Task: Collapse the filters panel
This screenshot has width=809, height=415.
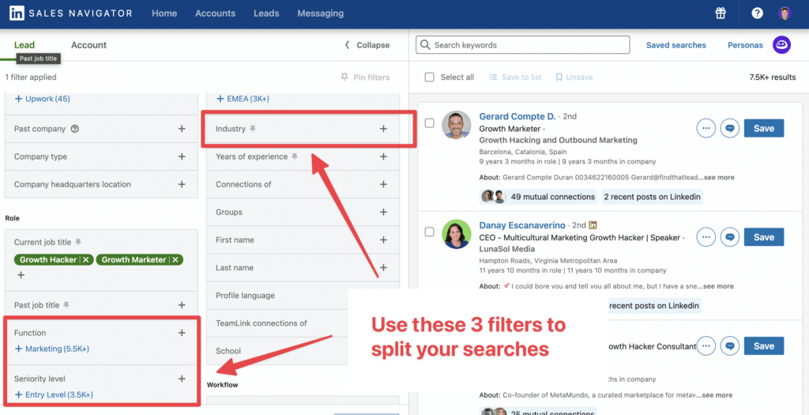Action: [367, 45]
